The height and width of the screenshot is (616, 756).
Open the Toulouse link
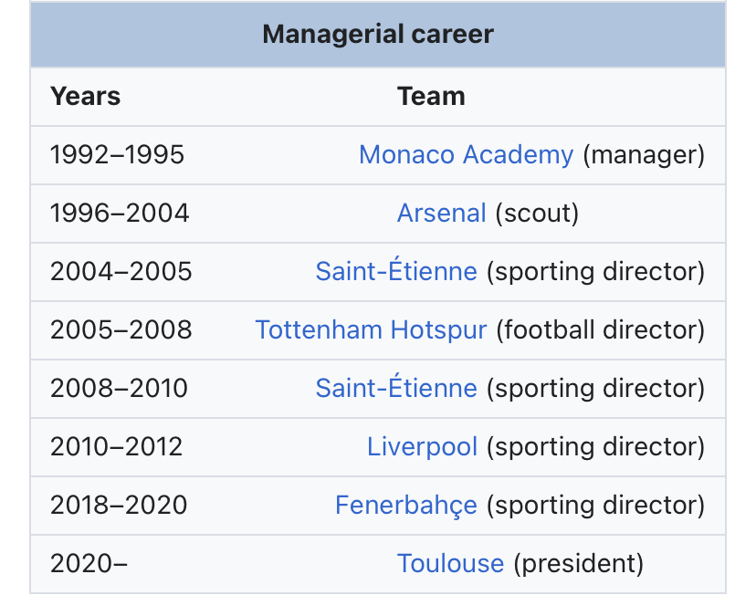coord(450,563)
